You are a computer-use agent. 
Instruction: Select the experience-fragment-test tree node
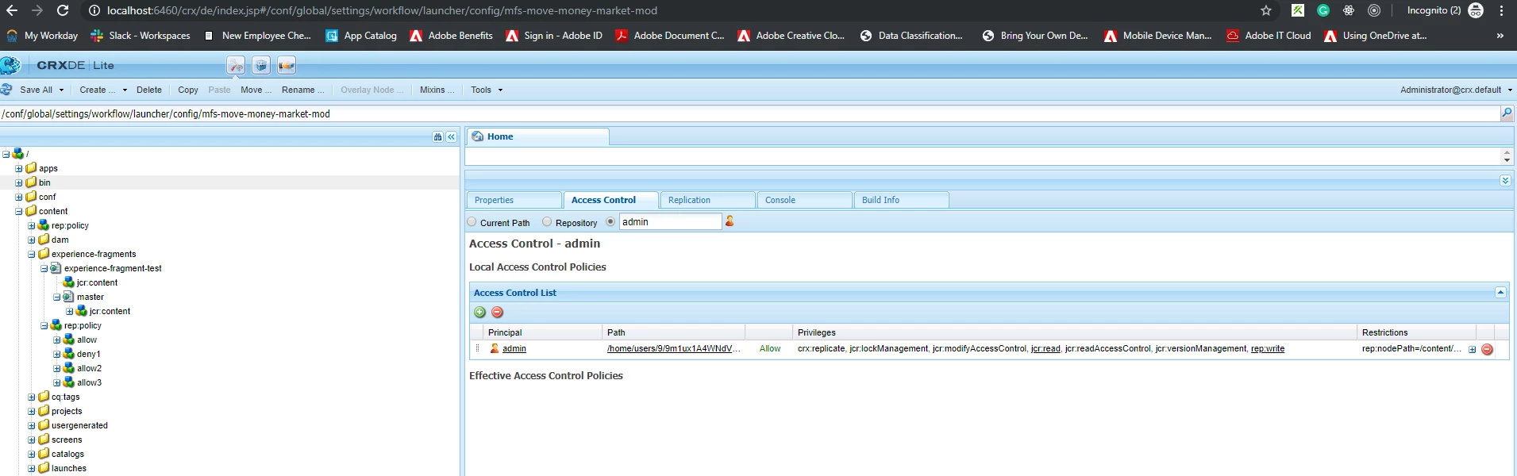113,268
